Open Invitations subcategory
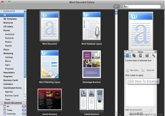 click(x=10, y=34)
